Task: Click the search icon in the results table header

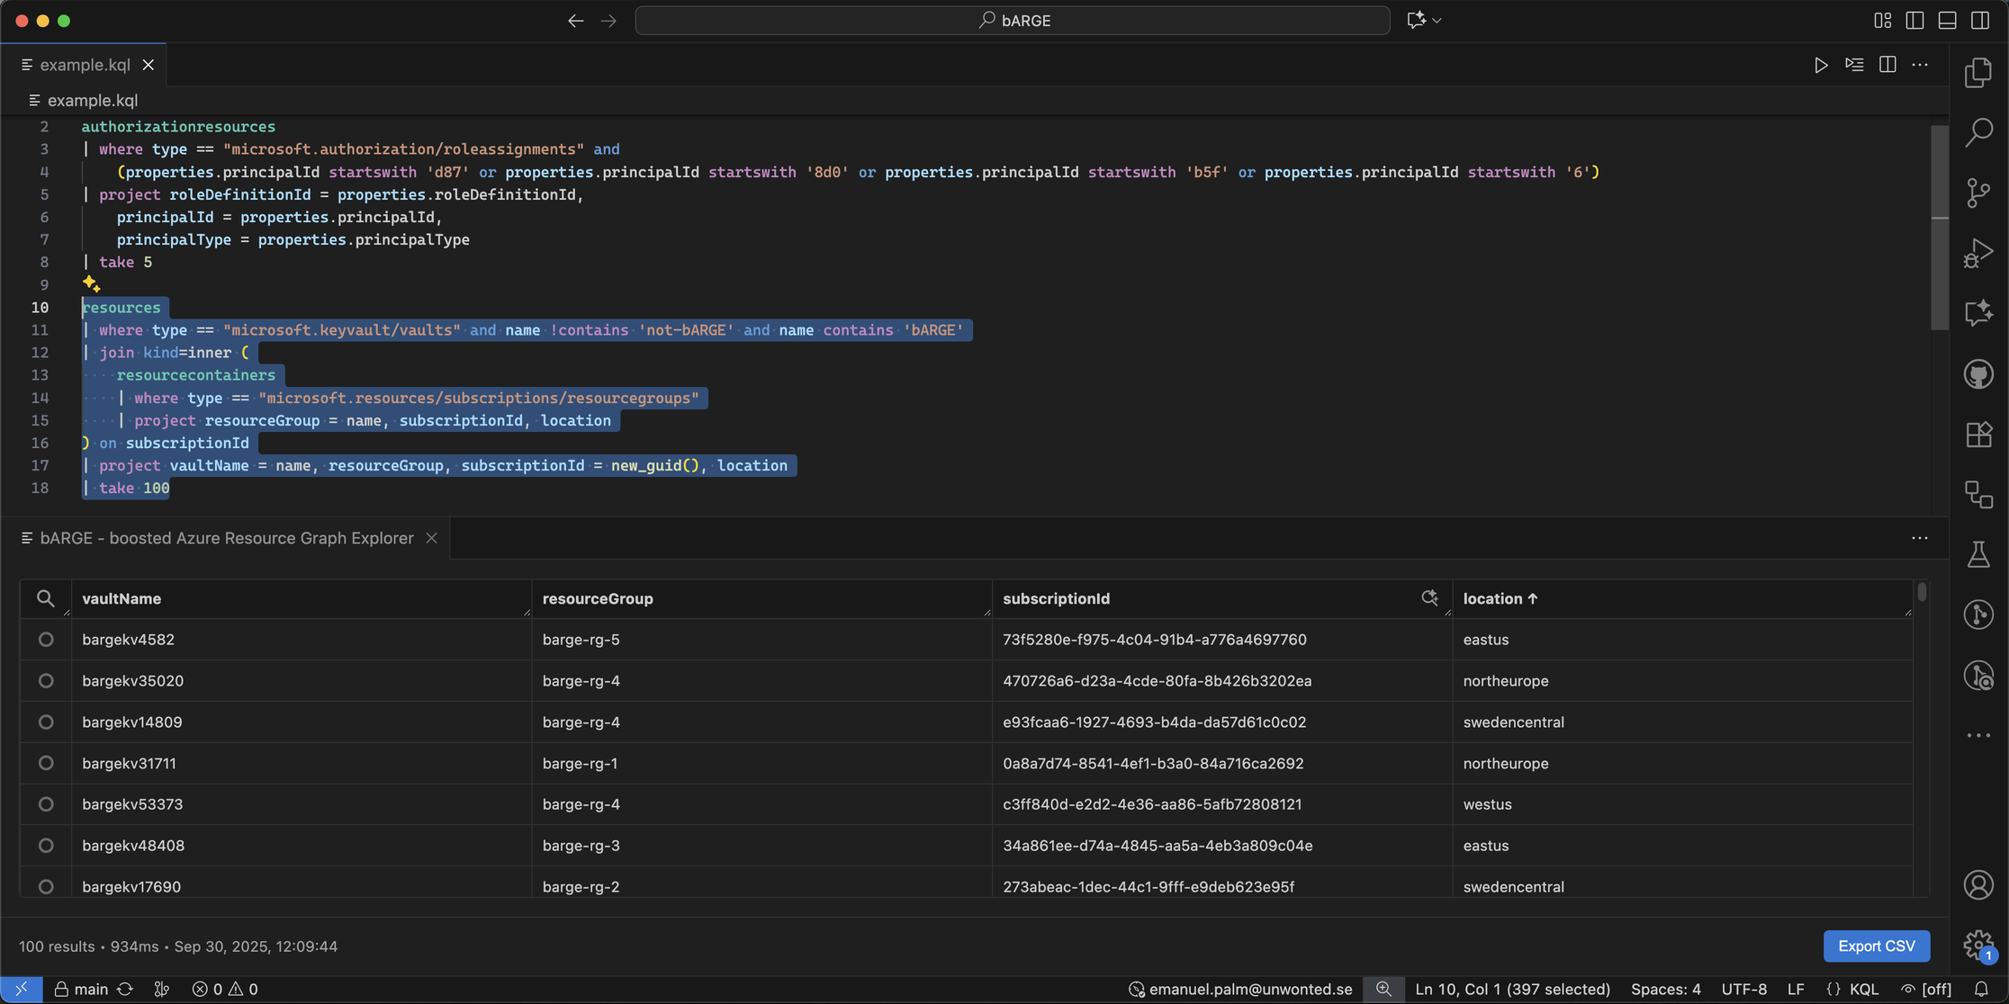Action: coord(45,598)
